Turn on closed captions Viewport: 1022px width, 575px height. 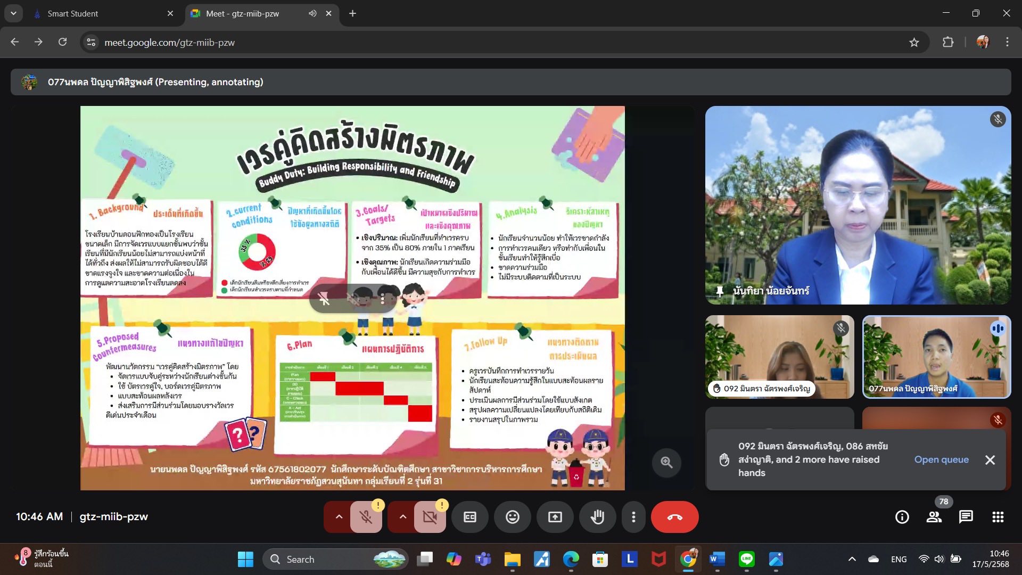(x=470, y=517)
